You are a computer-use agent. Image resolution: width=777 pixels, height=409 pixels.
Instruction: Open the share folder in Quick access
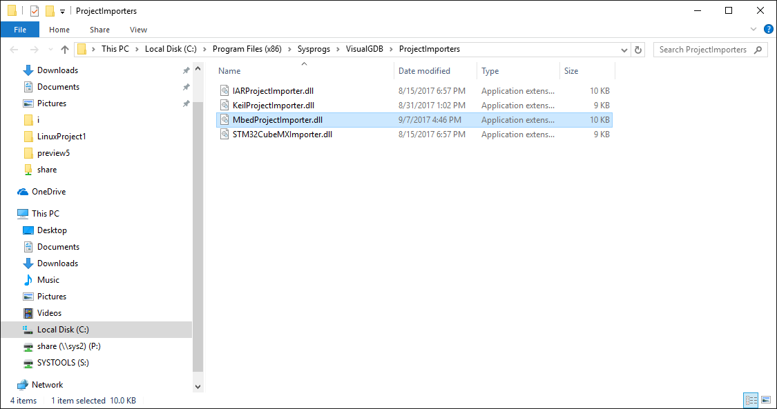pos(46,170)
